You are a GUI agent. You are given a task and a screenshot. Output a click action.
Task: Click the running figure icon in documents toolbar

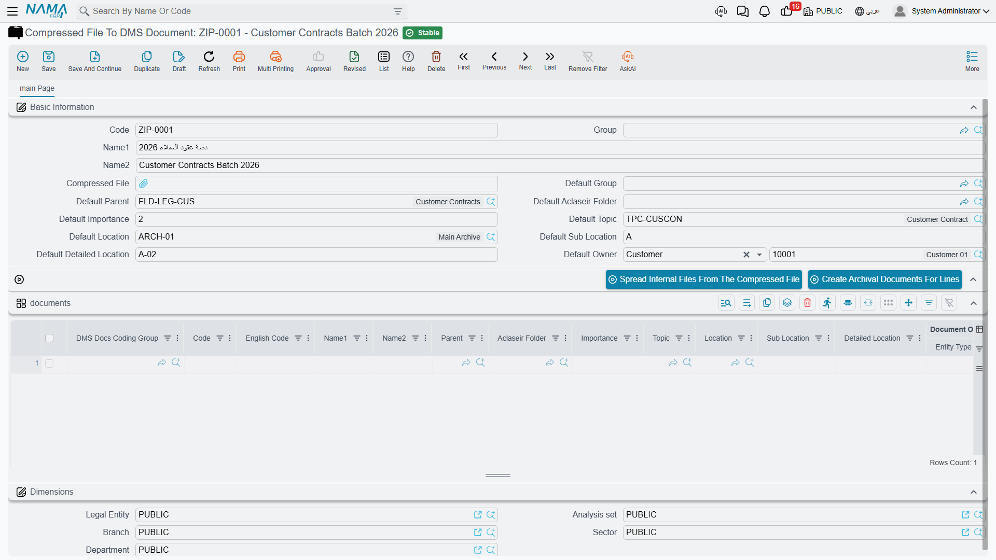tap(827, 303)
